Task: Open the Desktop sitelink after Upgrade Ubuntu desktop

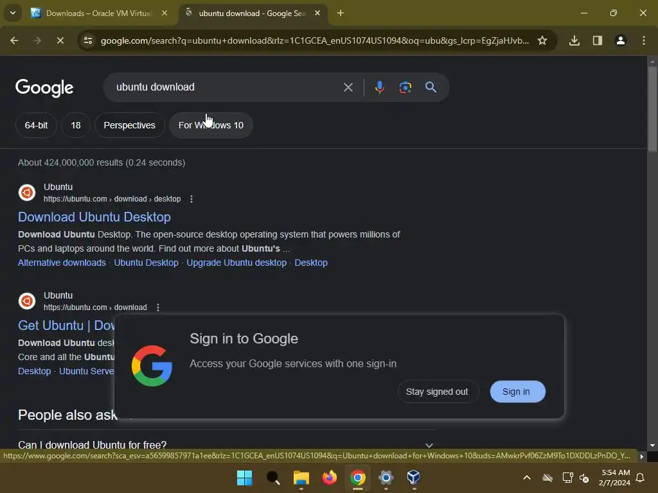Action: coord(311,263)
